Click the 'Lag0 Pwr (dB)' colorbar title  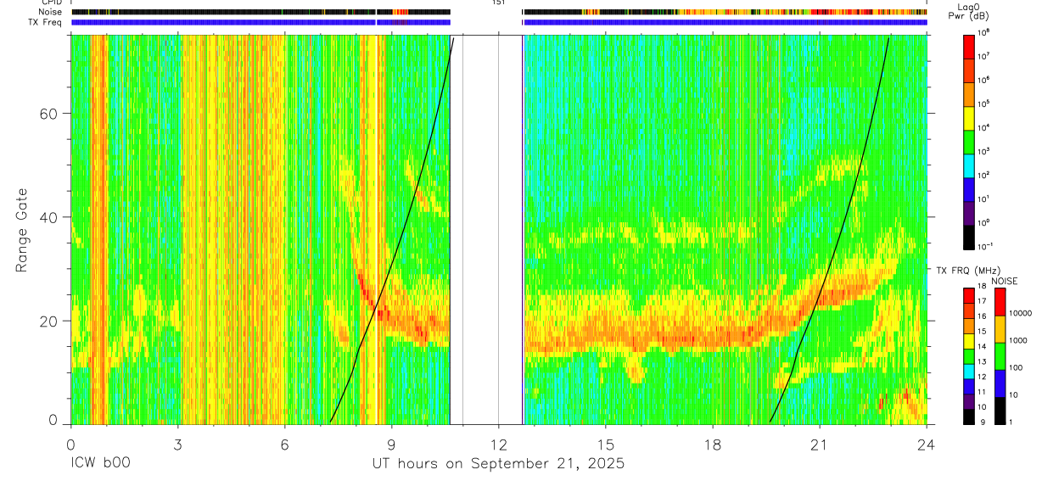(970, 12)
